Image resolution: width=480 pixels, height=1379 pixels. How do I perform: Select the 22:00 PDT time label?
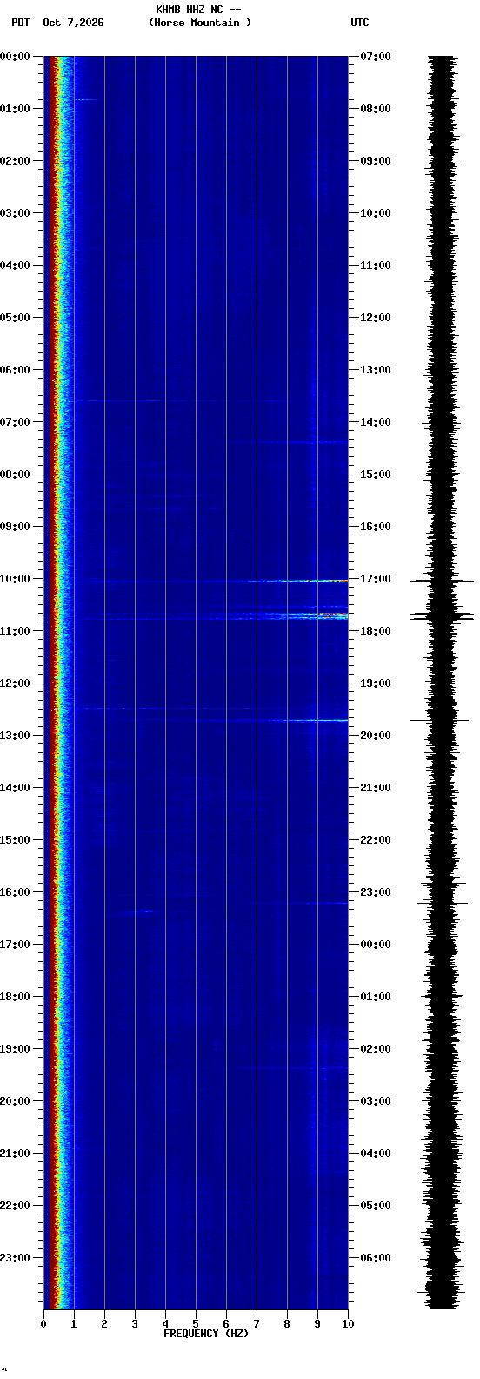point(15,1206)
